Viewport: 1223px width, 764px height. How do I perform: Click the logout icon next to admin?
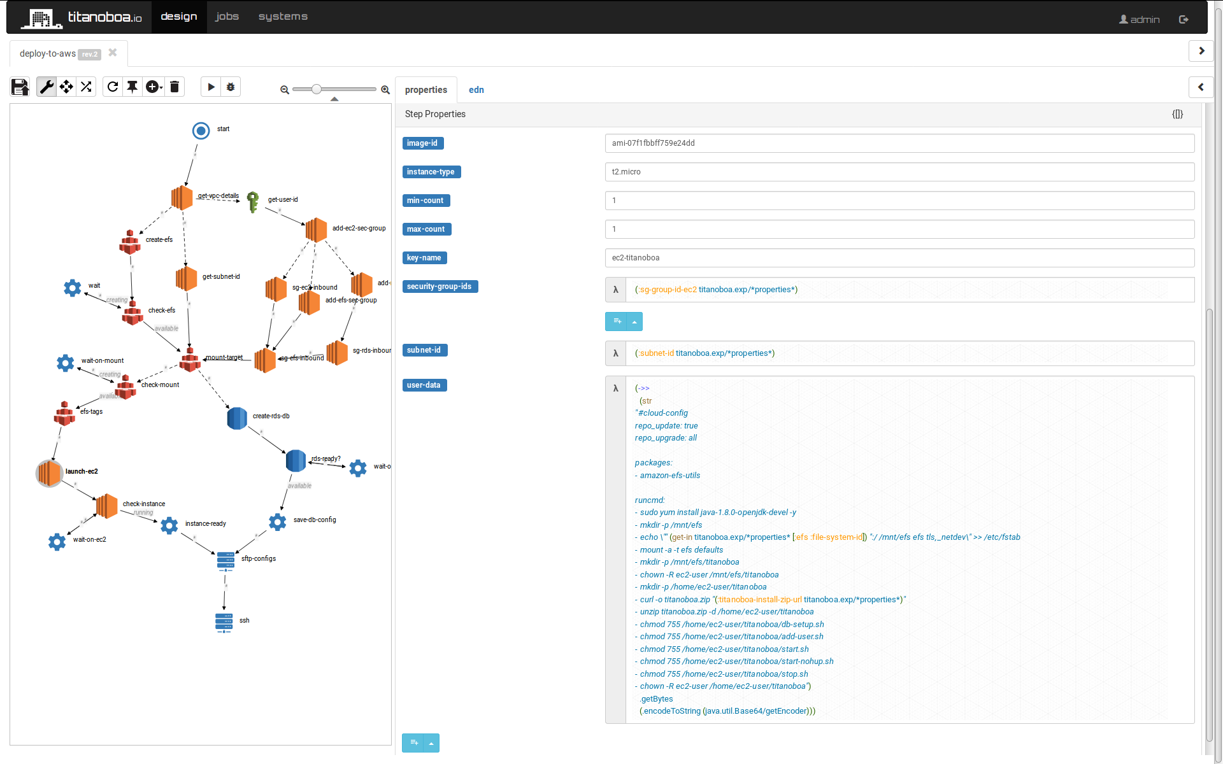coord(1184,19)
